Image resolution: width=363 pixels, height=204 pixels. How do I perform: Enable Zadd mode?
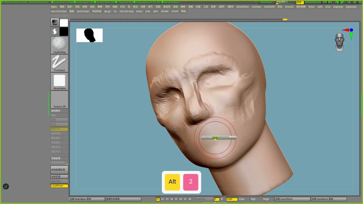click(x=232, y=199)
